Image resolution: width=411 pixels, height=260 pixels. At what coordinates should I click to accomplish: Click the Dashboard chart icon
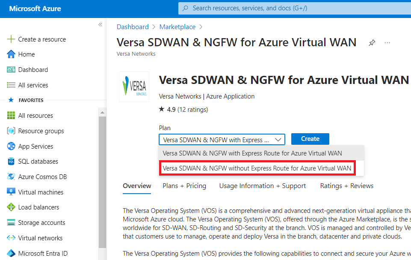tap(11, 69)
